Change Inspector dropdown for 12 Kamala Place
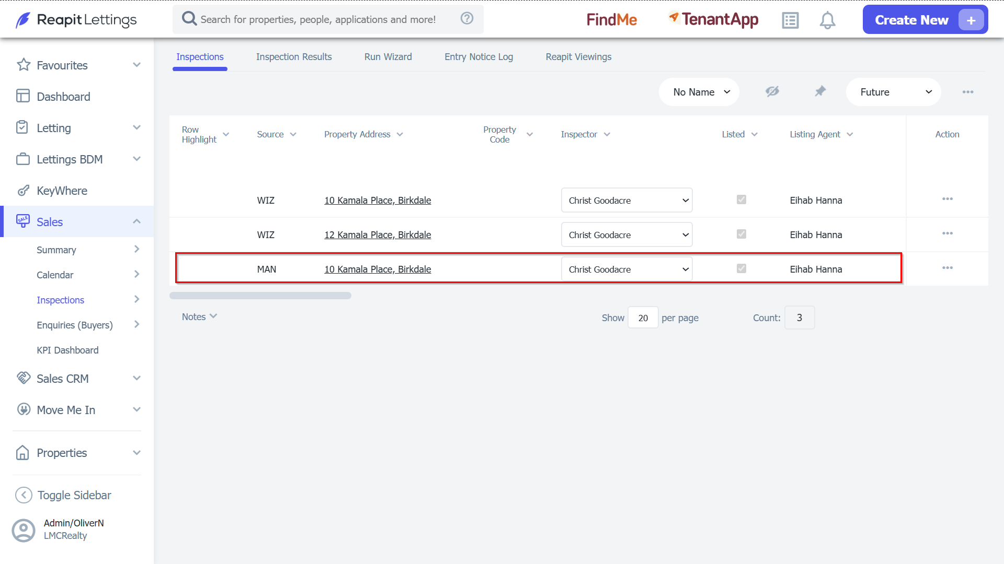Image resolution: width=1004 pixels, height=564 pixels. [x=626, y=235]
